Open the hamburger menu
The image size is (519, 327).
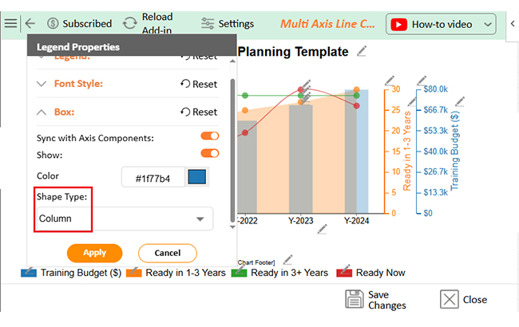10,24
